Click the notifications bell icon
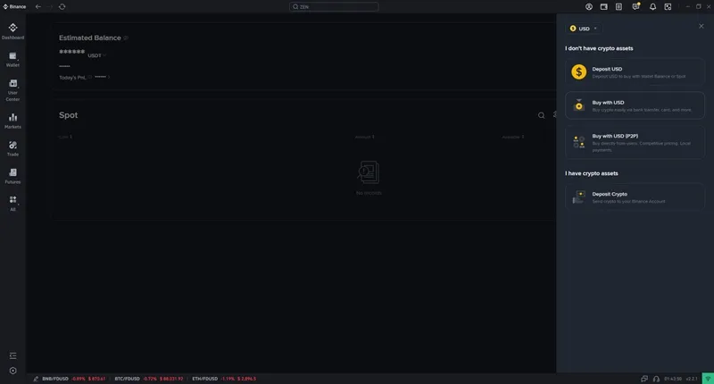The width and height of the screenshot is (714, 384). pos(652,6)
